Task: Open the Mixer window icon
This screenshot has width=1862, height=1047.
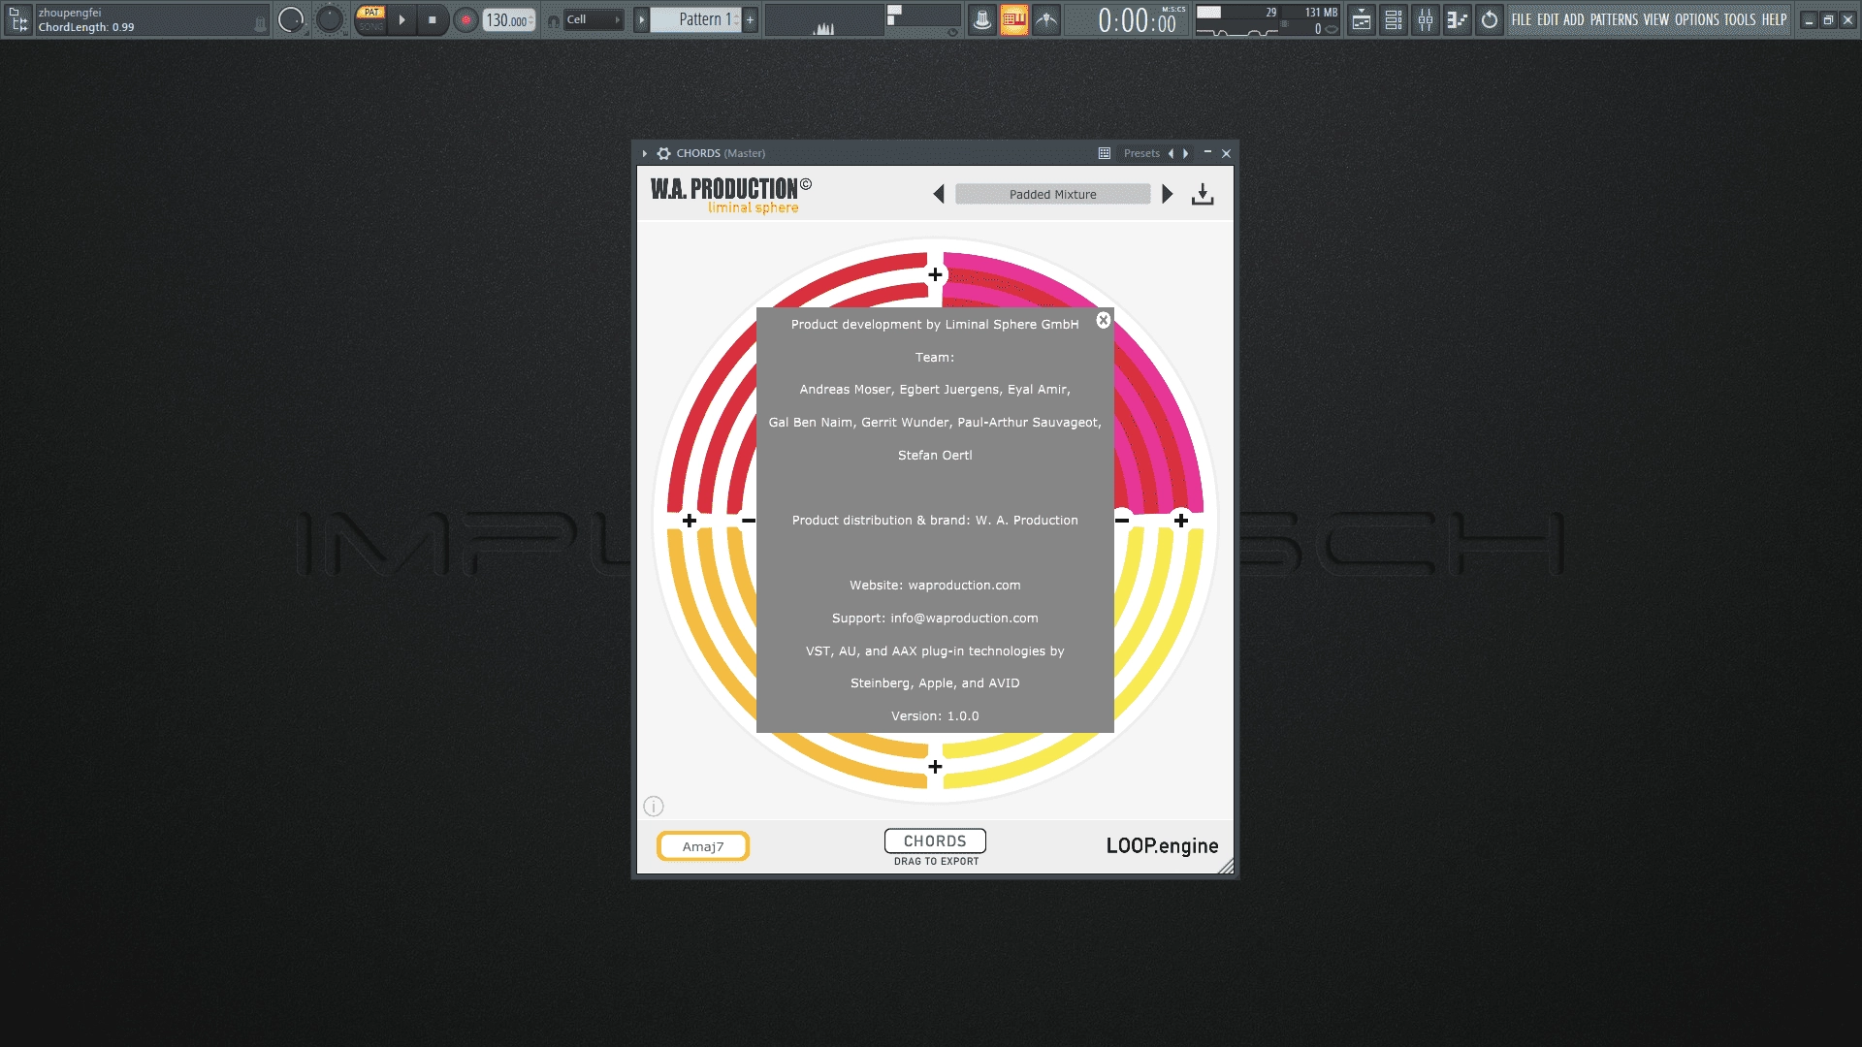Action: pyautogui.click(x=1426, y=19)
